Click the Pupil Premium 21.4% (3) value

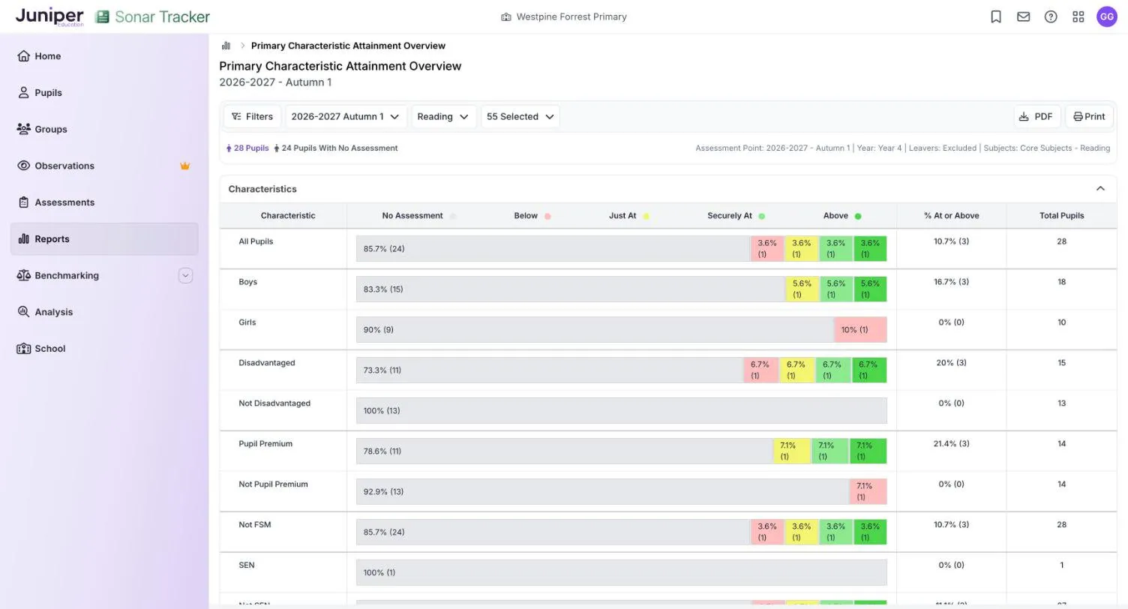(951, 444)
